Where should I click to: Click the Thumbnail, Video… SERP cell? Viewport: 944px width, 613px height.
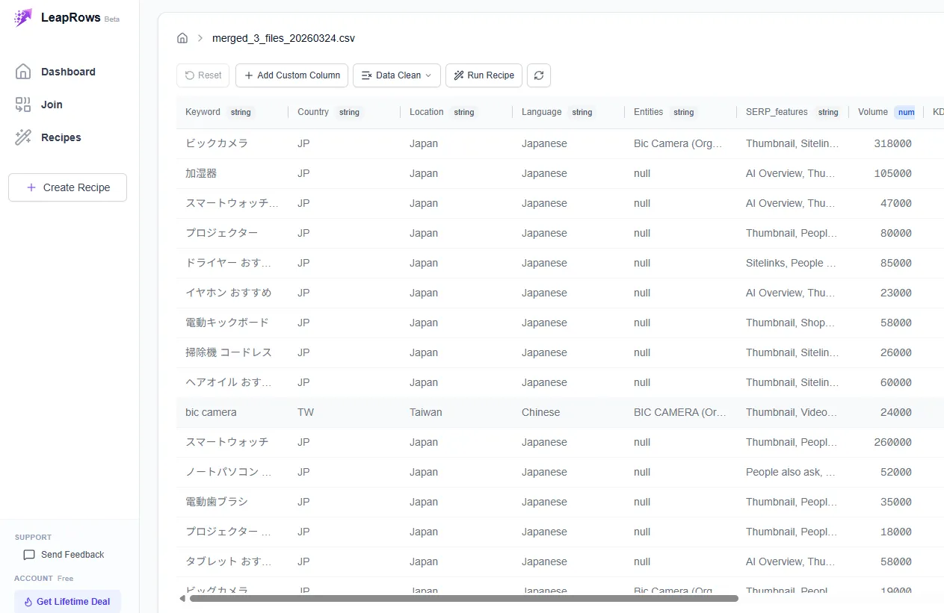[x=792, y=412]
